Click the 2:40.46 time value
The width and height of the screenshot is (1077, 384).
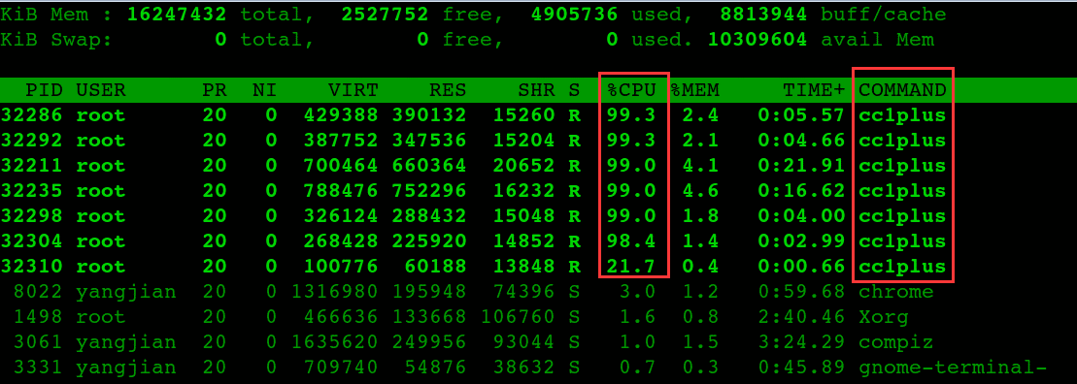(801, 317)
